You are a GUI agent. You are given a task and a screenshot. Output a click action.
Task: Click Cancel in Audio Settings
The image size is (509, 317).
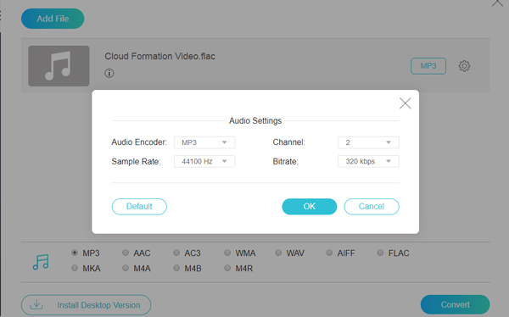point(372,206)
